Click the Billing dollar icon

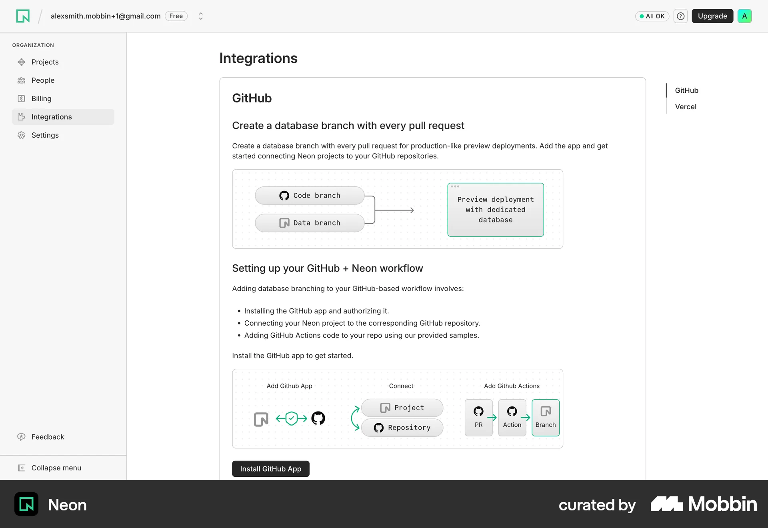click(x=22, y=99)
